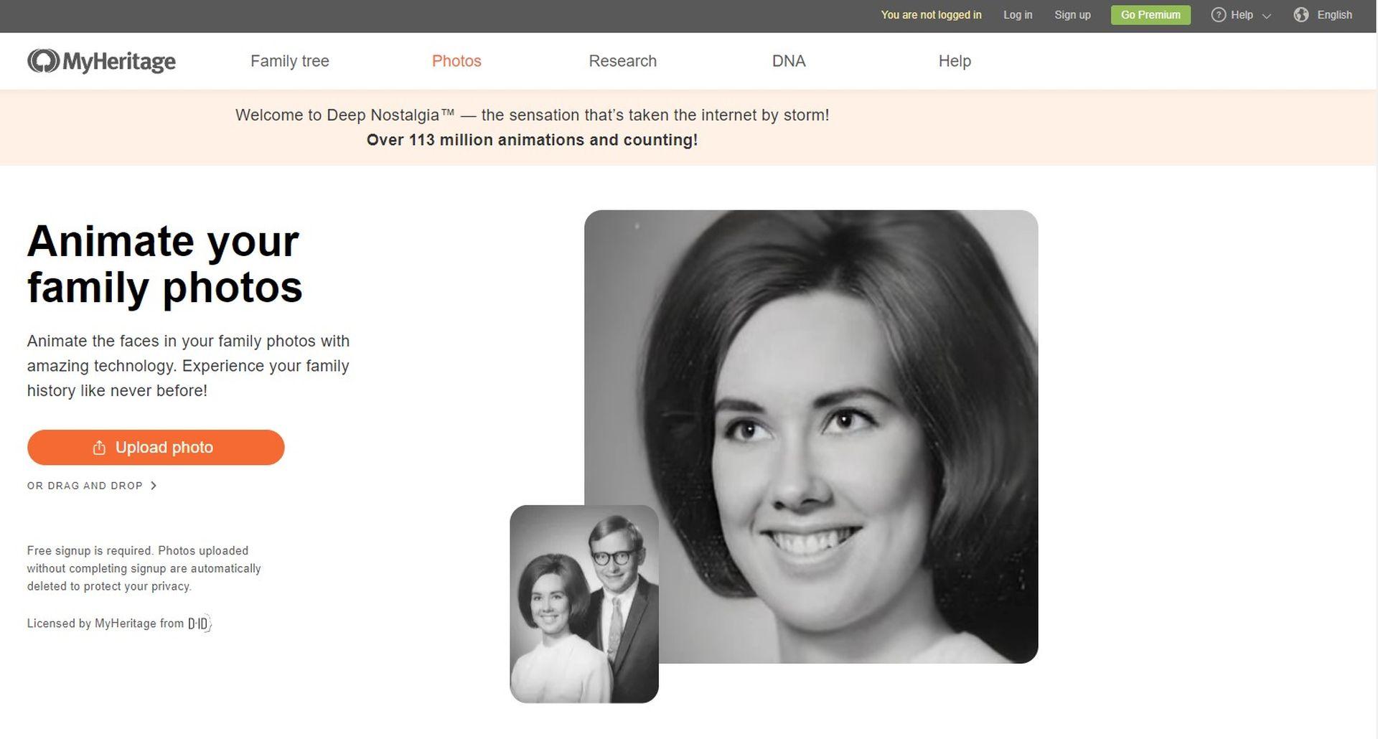Click the 'Welcome to Deep Nostalgia' banner text
Viewport: 1378px width, 739px height.
pyautogui.click(x=532, y=115)
